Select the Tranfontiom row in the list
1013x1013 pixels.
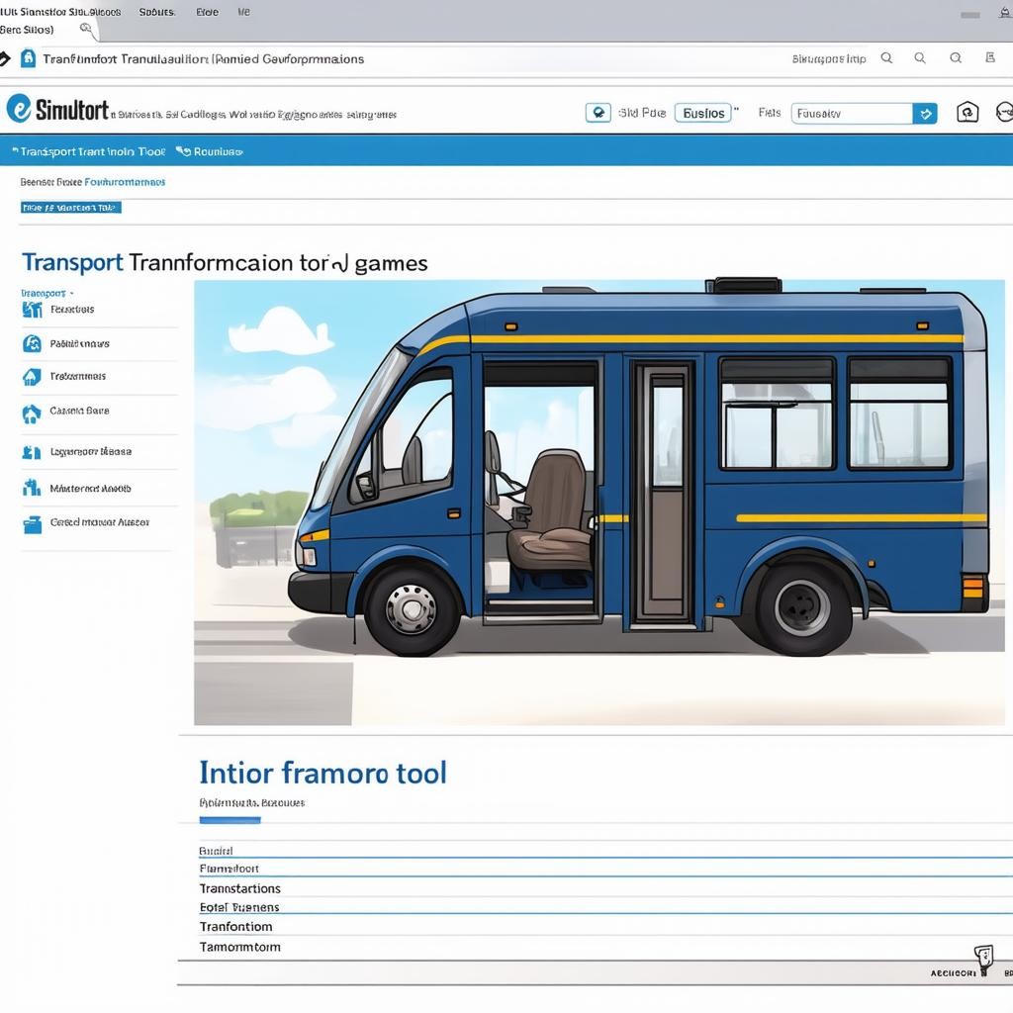(236, 927)
